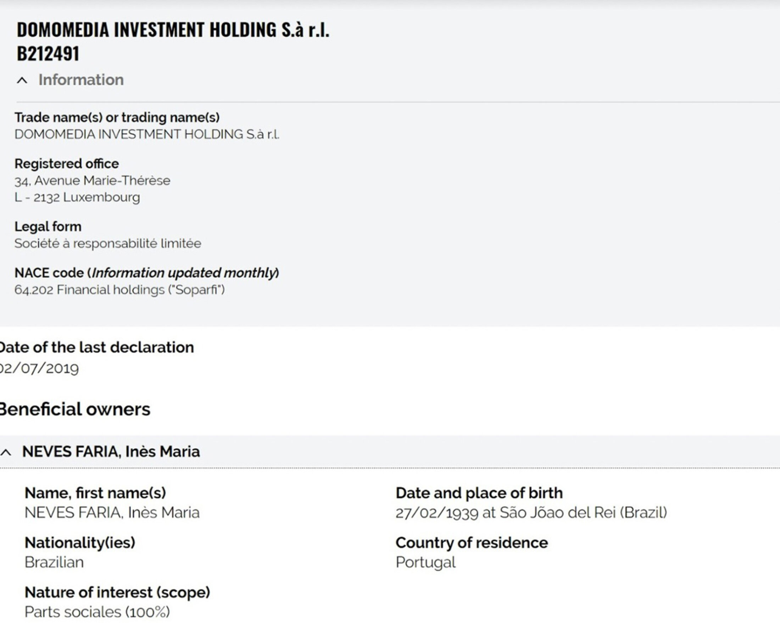Click address 34, Avenue Marie-Thérèse
This screenshot has width=780, height=623.
click(92, 180)
